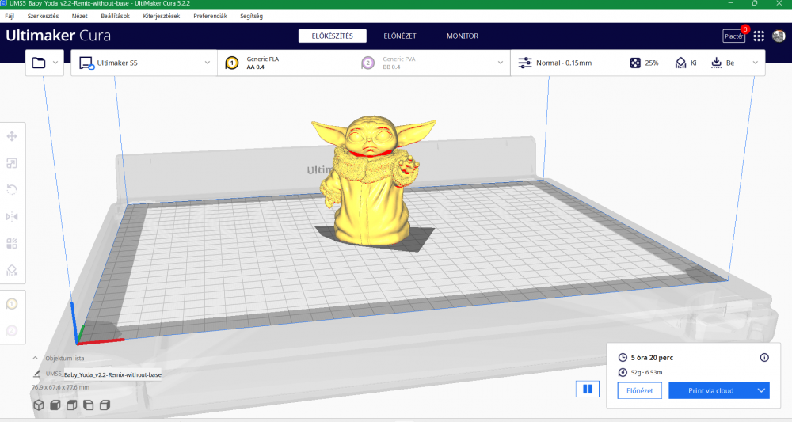Image resolution: width=792 pixels, height=422 pixels.
Task: Collapse the Objektum lista panel
Action: [x=37, y=358]
